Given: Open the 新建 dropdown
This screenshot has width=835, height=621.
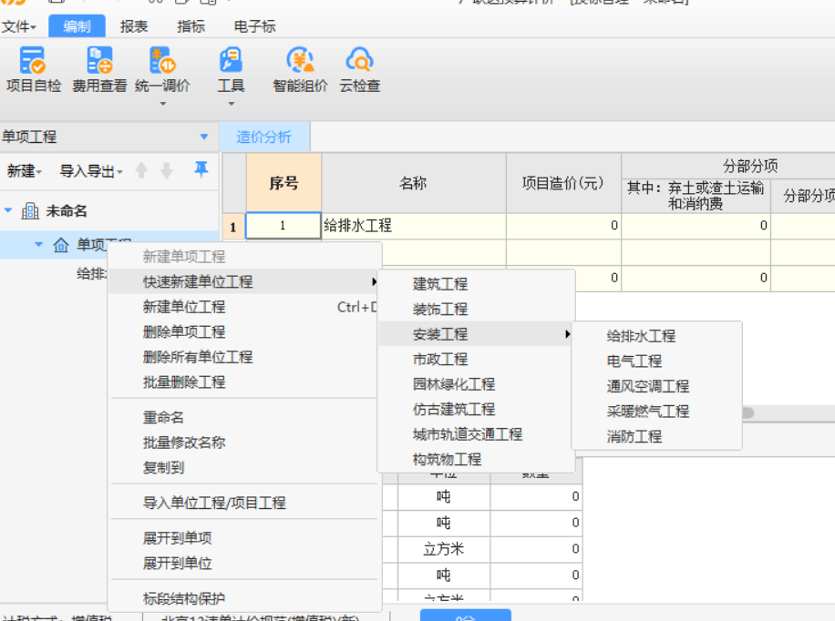Looking at the screenshot, I should 23,171.
